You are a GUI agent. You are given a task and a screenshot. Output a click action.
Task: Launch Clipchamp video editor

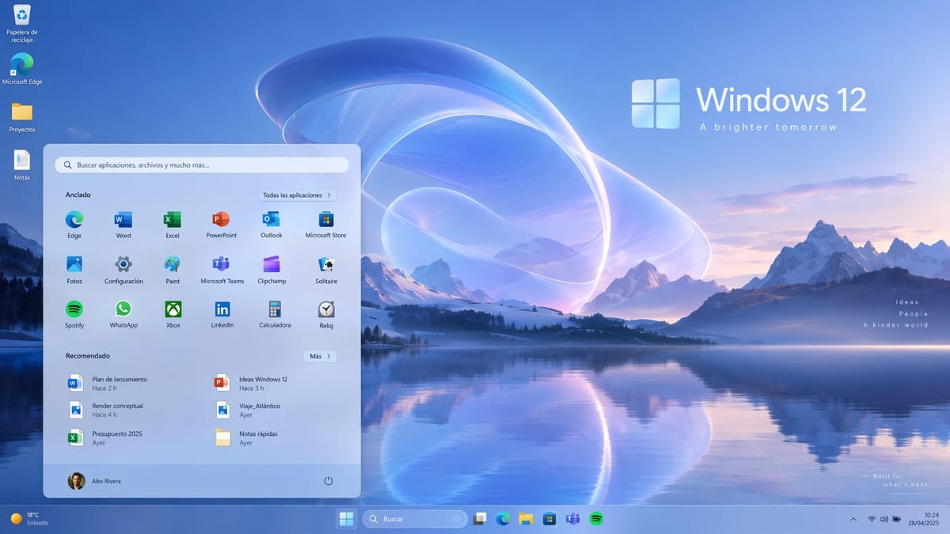click(272, 269)
